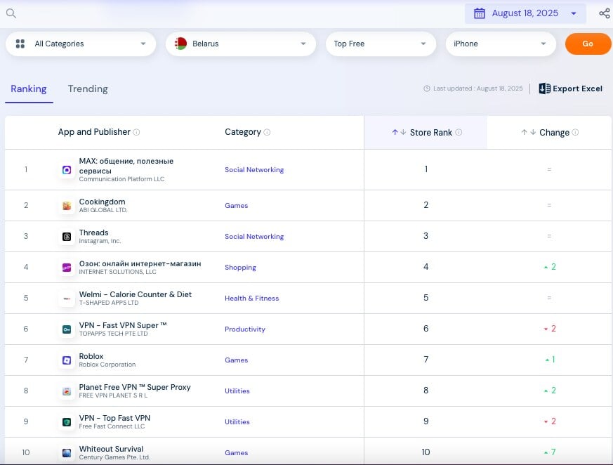Open the Planet Free VPN Super Proxy title
Image resolution: width=613 pixels, height=465 pixels.
[135, 387]
